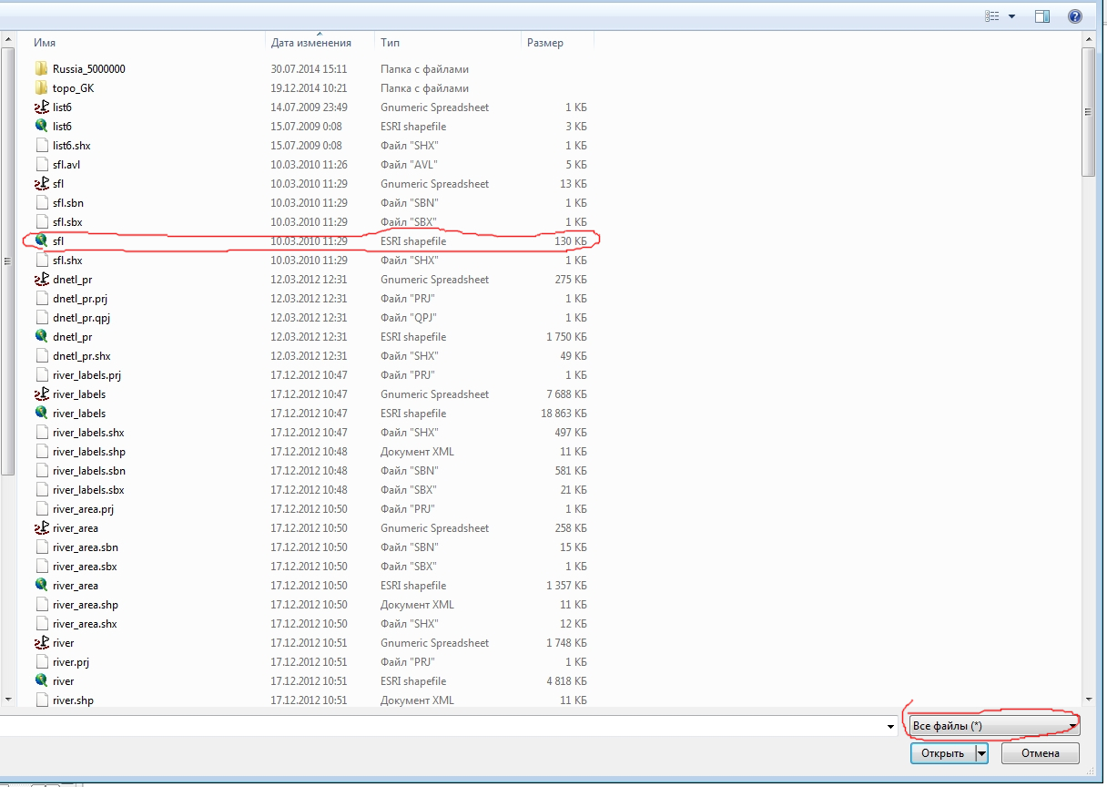The width and height of the screenshot is (1107, 787).
Task: Select the file name 'river_area.sbx'
Action: click(x=85, y=567)
